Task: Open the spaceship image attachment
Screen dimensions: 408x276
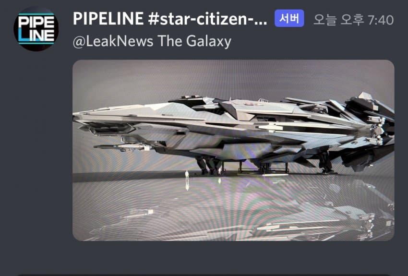Action: coord(233,150)
